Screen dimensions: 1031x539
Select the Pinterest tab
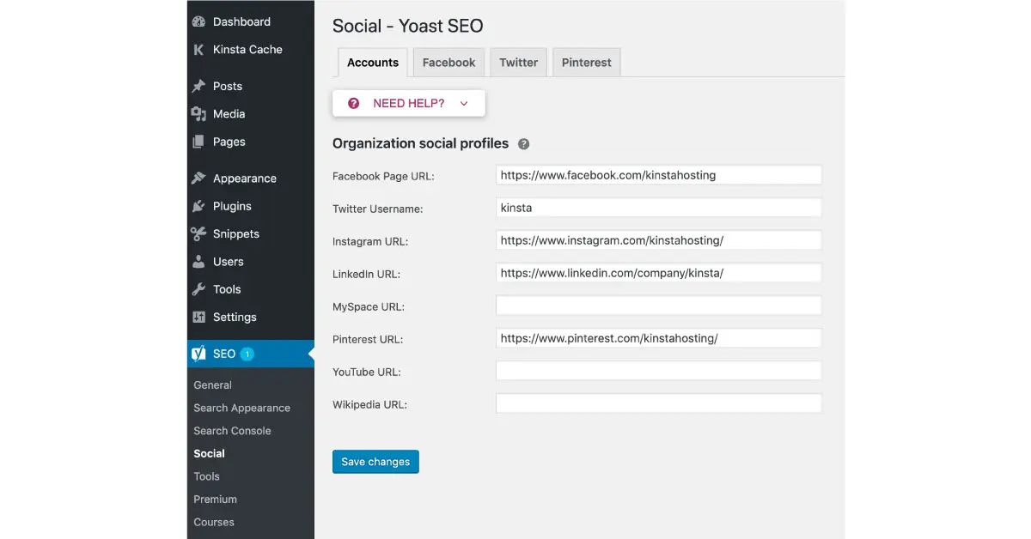[586, 63]
